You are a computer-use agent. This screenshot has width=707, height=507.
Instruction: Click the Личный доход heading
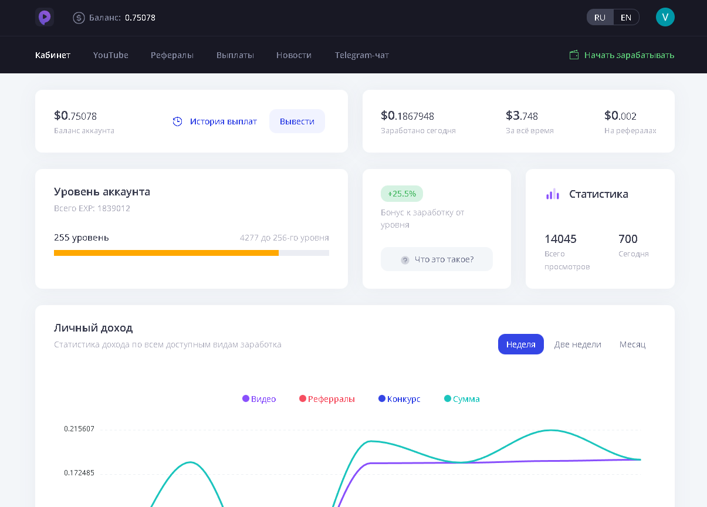[x=93, y=328]
